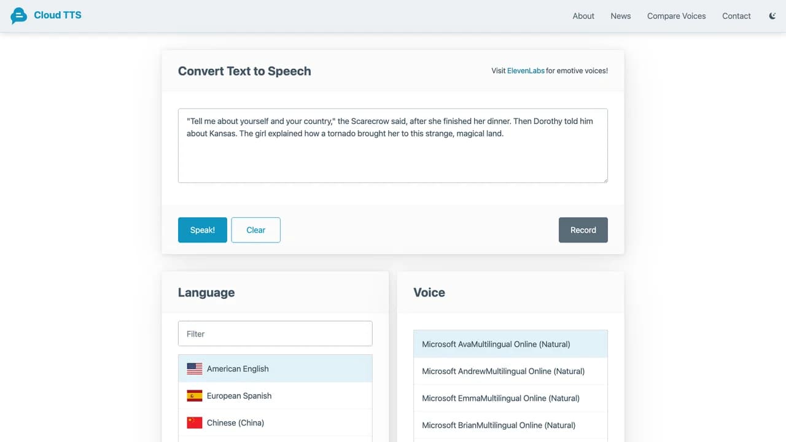The image size is (786, 442).
Task: Click the Language panel heading
Action: [206, 293]
